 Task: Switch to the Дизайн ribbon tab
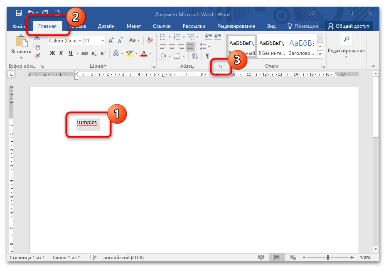click(106, 26)
